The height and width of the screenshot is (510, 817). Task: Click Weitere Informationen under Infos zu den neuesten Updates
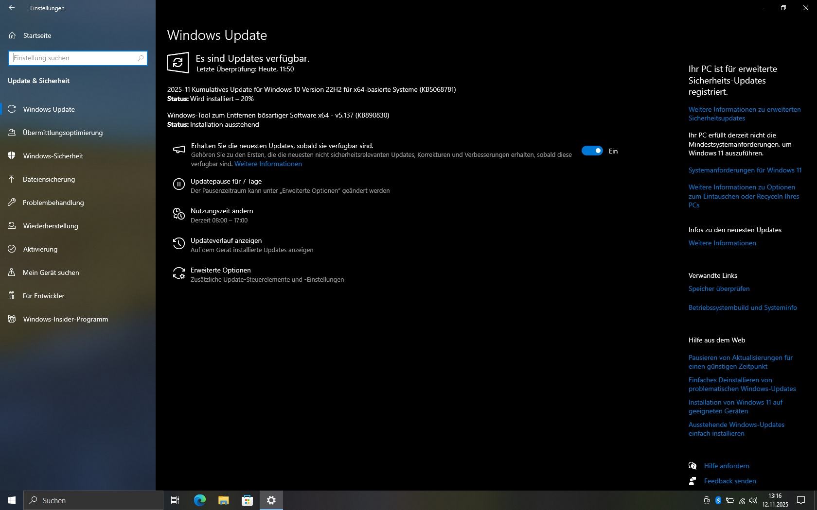pos(722,243)
